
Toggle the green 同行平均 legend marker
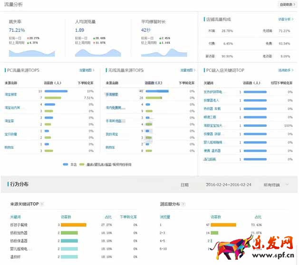pos(81,164)
